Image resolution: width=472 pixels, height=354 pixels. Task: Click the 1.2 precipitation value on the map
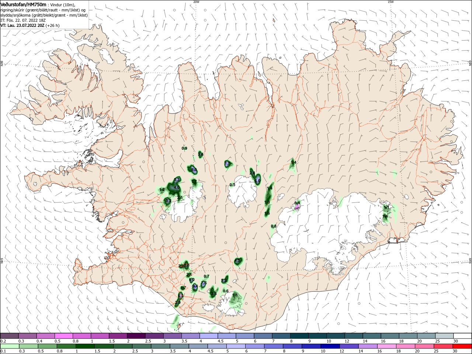[162, 190]
